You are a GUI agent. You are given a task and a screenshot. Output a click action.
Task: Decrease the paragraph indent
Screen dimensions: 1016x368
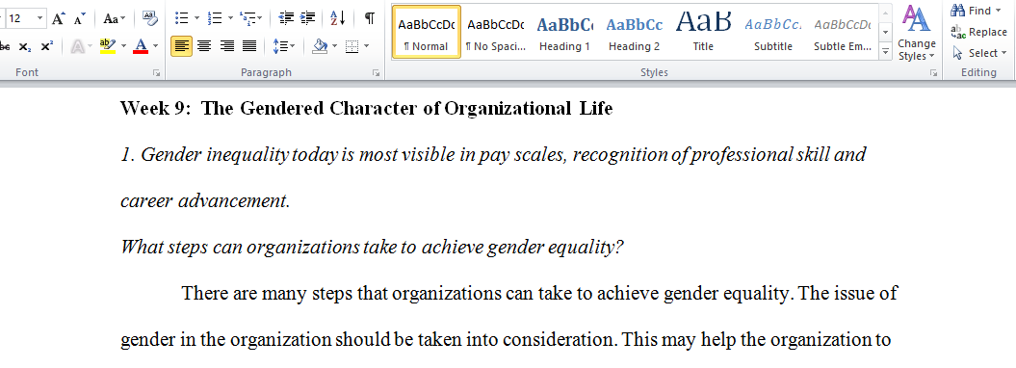point(286,19)
